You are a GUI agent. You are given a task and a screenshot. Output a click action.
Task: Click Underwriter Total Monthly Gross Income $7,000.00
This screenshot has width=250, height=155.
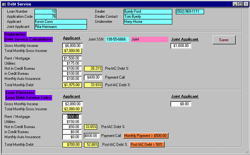(72, 51)
